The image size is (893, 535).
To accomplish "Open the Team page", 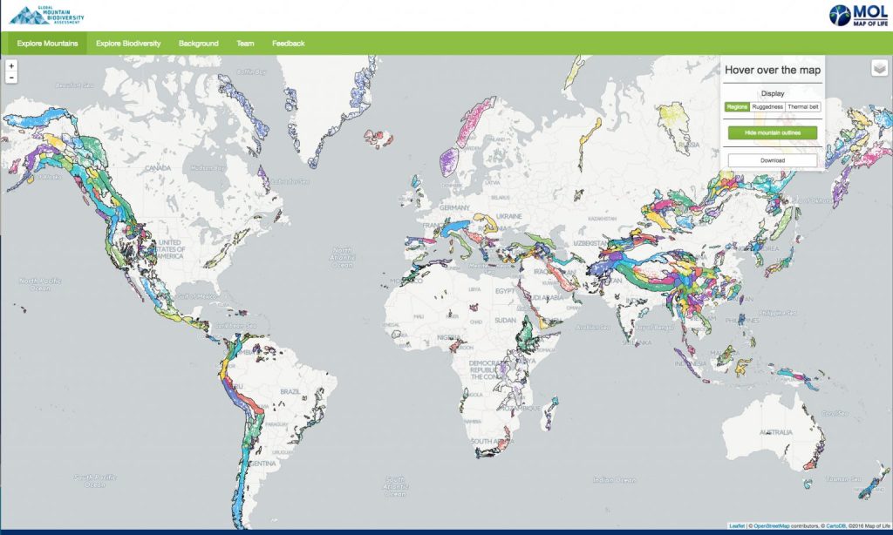I will tap(245, 43).
